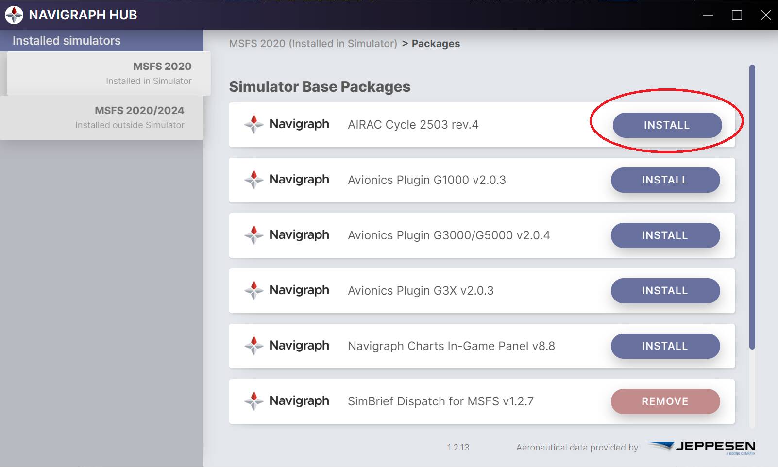The width and height of the screenshot is (778, 467).
Task: Click Avionics Plugin G1000 v2.0.3 text
Action: (427, 180)
